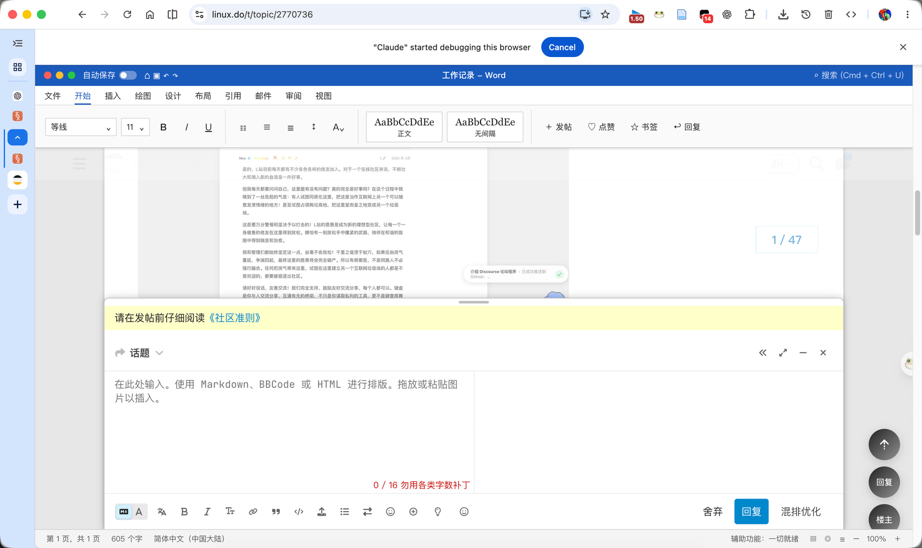This screenshot has height=548, width=922.
Task: Click the Bold icon in composer toolbar
Action: pos(184,512)
